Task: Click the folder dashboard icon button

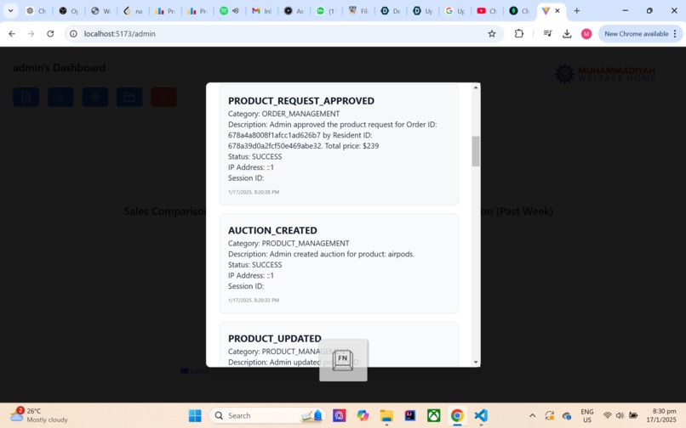Action: coord(129,97)
